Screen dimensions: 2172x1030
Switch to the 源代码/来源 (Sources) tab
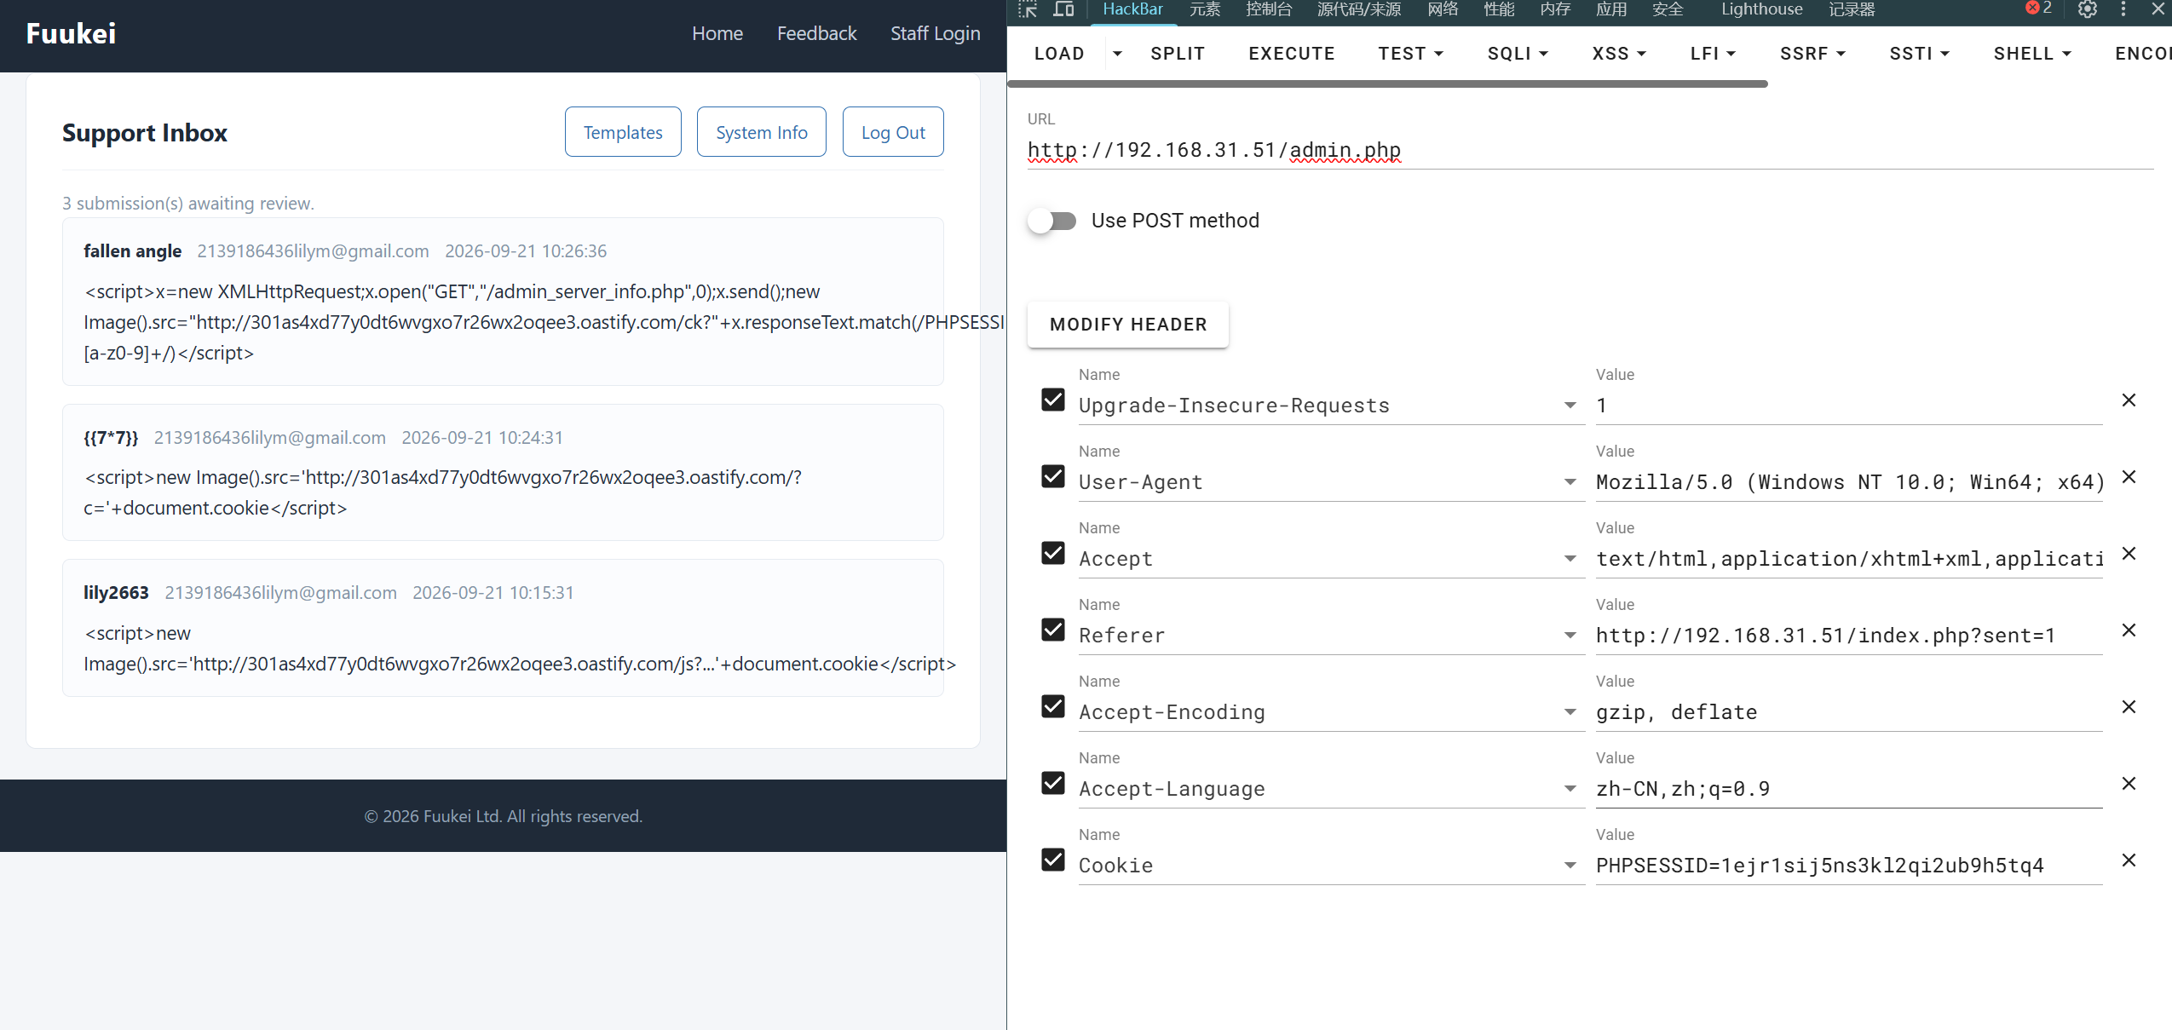pos(1359,10)
